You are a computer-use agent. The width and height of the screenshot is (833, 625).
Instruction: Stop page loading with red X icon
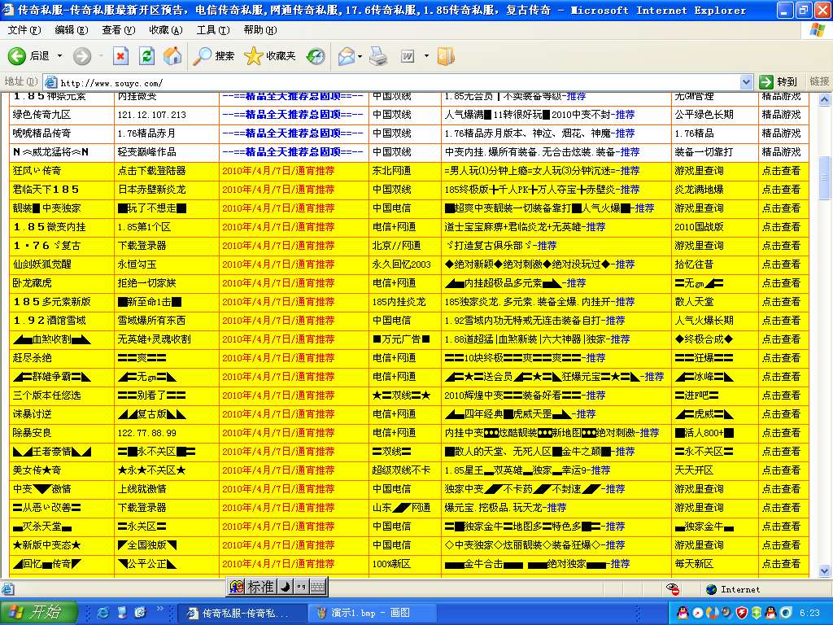(120, 56)
